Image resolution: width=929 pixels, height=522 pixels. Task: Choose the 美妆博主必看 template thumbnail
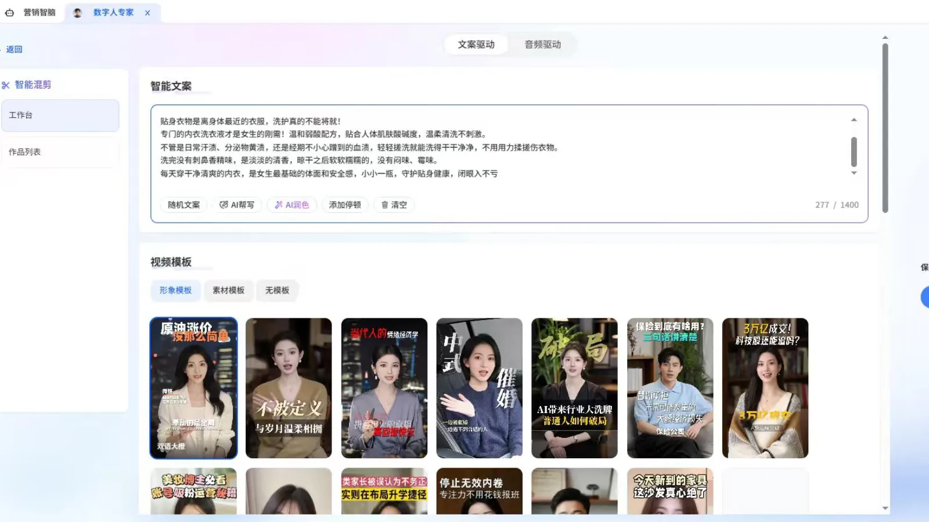(194, 491)
